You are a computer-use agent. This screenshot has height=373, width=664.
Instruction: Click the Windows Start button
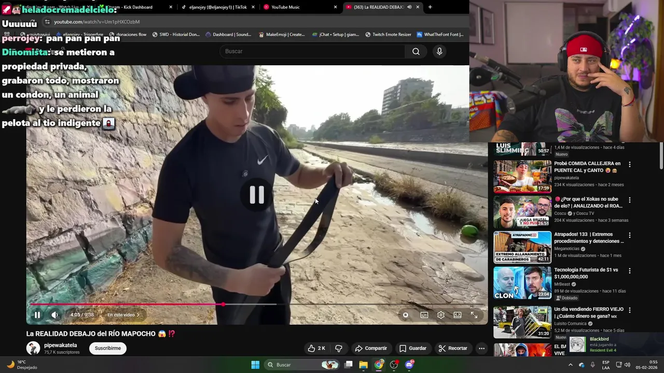pyautogui.click(x=255, y=365)
